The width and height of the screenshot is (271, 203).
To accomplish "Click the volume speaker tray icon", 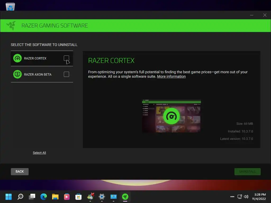I will (246, 197).
